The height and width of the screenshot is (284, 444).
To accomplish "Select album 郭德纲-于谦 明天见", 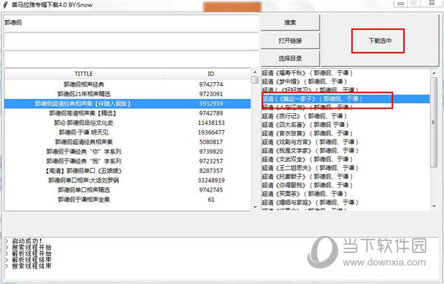I will coord(127,132).
